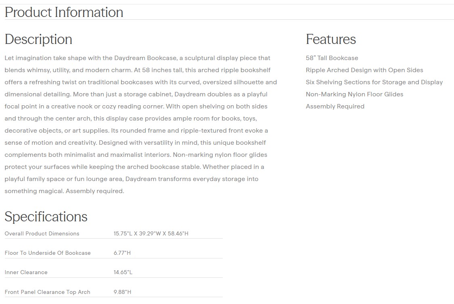
Task: Click the 15.75"L X 39.29"W X 58.46"H value
Action: click(x=151, y=233)
